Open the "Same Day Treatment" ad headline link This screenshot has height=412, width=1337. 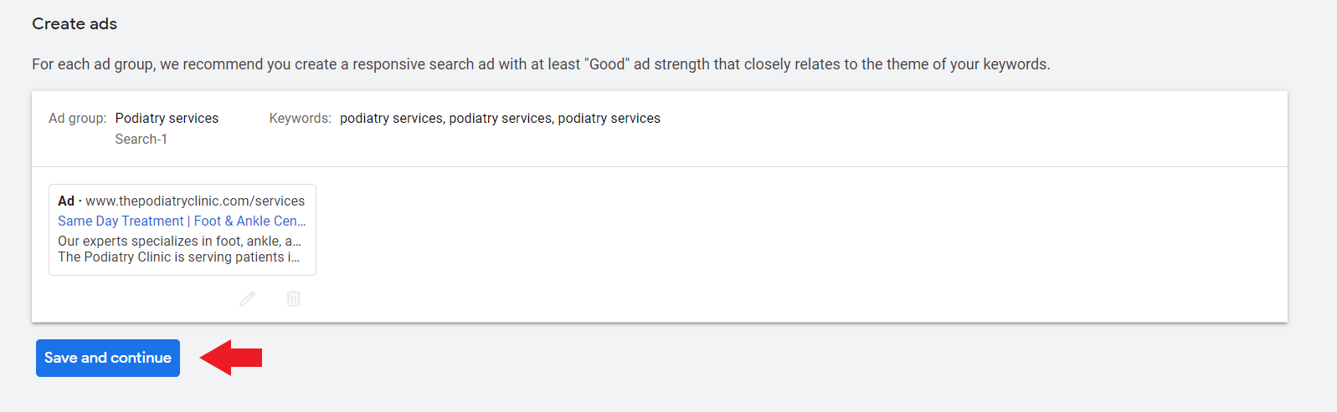pyautogui.click(x=121, y=221)
